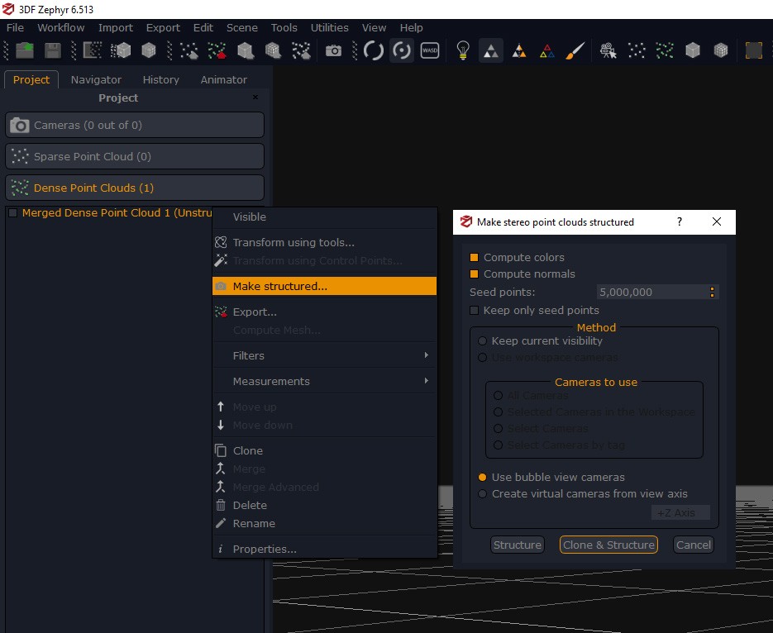Image resolution: width=773 pixels, height=633 pixels.
Task: Toggle the light bulb lighting icon
Action: (x=463, y=50)
